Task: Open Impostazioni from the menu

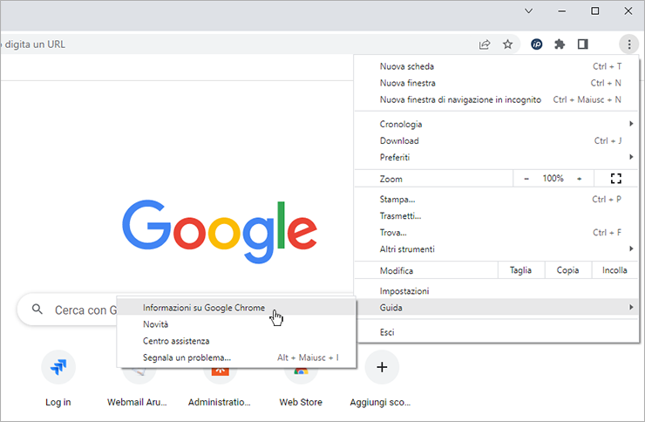Action: pos(496,291)
